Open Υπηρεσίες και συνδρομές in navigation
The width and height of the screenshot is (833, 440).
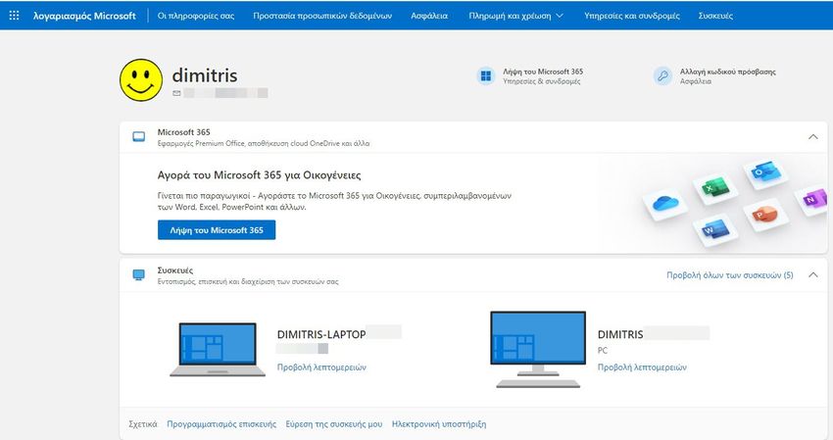[632, 16]
